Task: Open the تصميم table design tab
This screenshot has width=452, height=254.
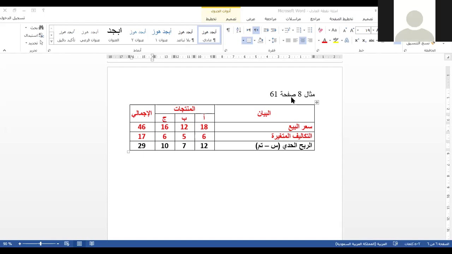Action: pyautogui.click(x=231, y=19)
